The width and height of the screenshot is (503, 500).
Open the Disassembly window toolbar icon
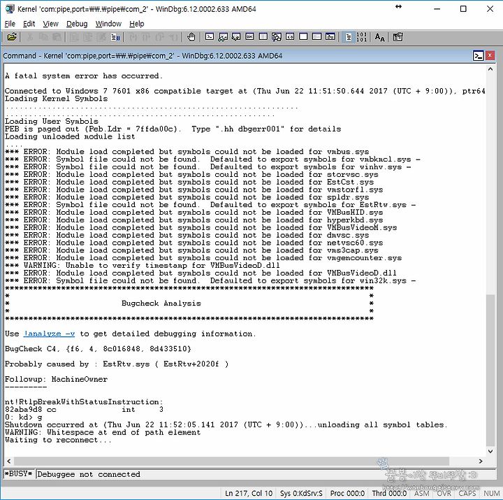pyautogui.click(x=290, y=37)
